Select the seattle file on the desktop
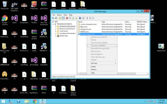 34,47
